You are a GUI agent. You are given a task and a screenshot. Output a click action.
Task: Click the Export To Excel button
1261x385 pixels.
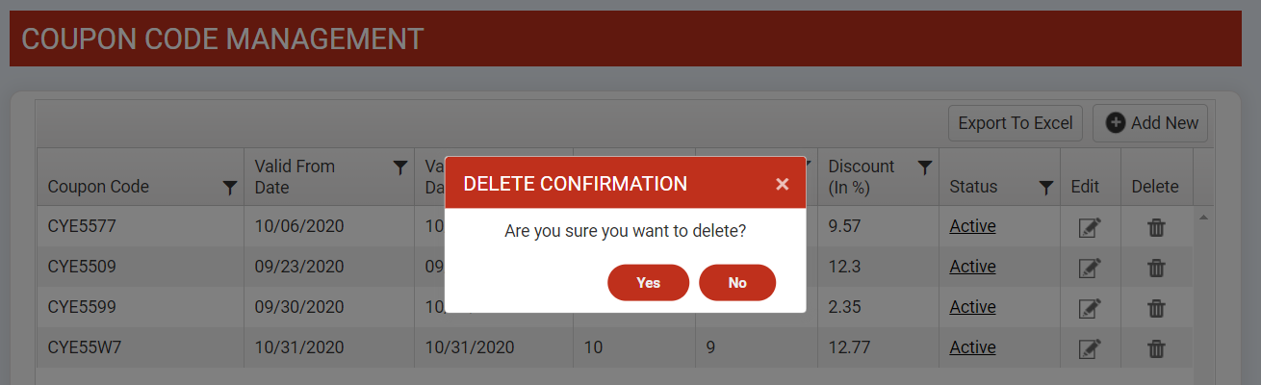(x=1016, y=123)
